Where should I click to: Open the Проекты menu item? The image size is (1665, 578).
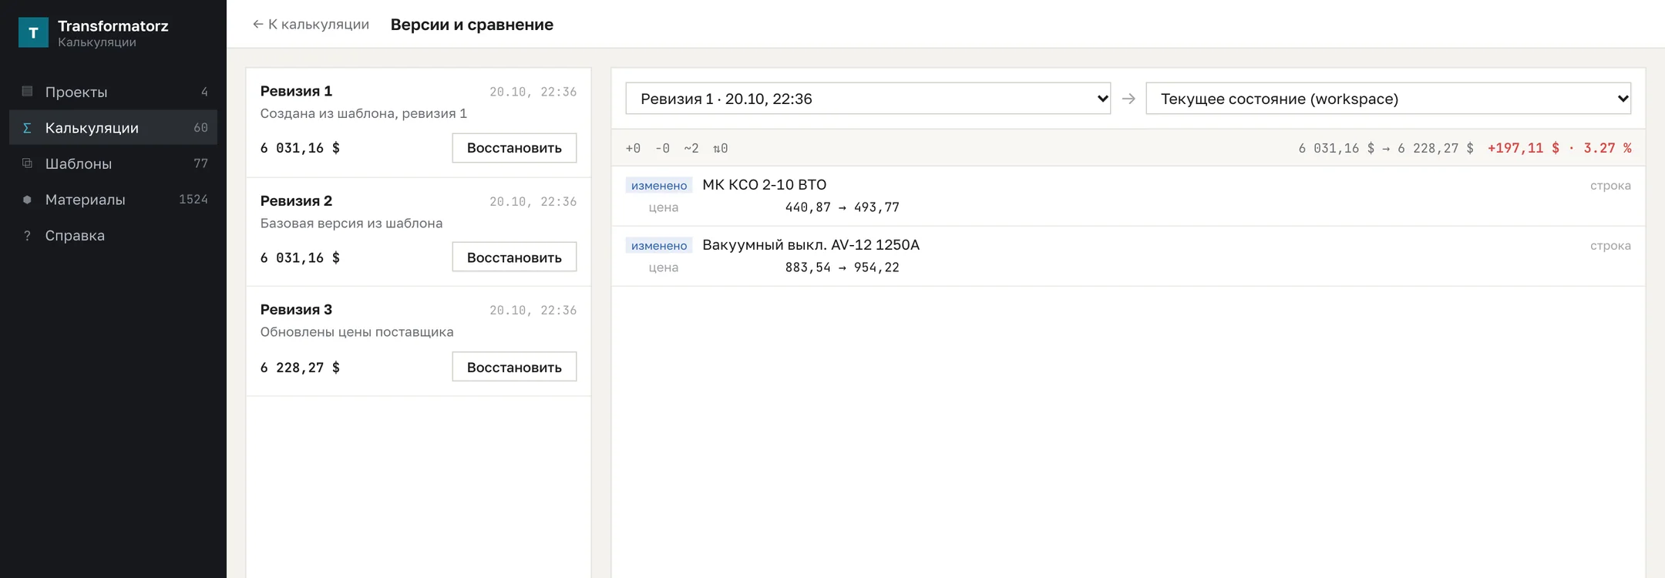113,92
